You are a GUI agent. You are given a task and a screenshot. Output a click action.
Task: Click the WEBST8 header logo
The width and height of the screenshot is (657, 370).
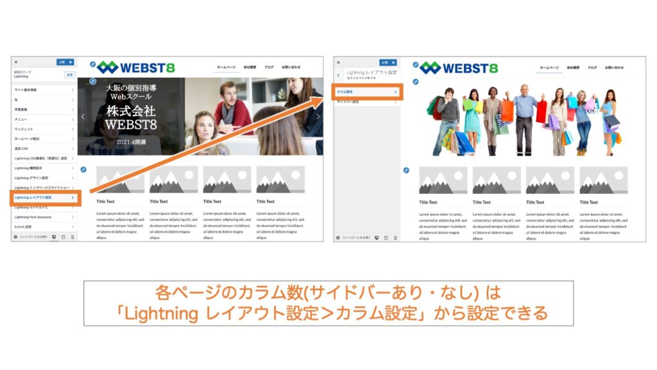pyautogui.click(x=135, y=66)
